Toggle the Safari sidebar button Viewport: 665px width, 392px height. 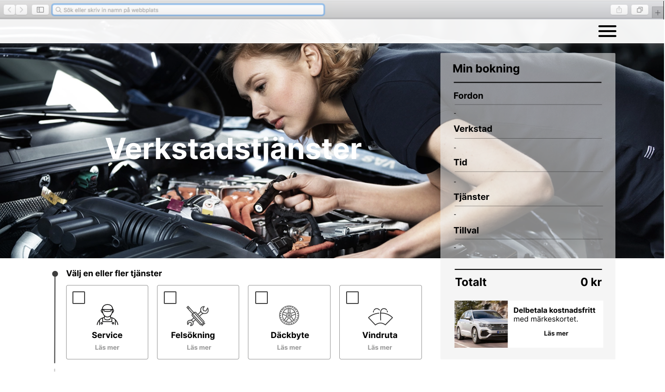pyautogui.click(x=40, y=10)
